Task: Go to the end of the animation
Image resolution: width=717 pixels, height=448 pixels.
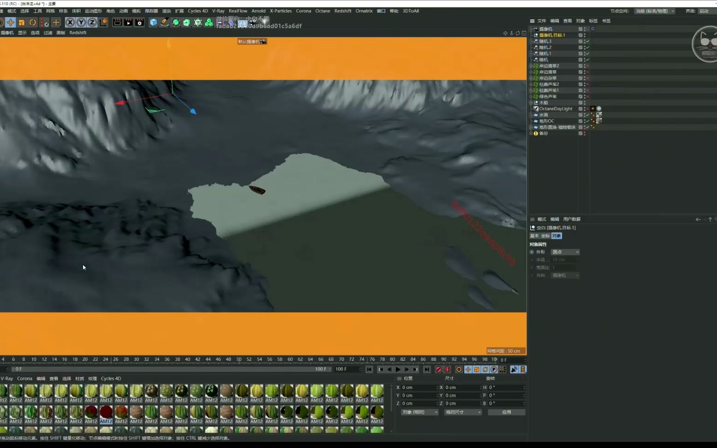Action: 427,370
